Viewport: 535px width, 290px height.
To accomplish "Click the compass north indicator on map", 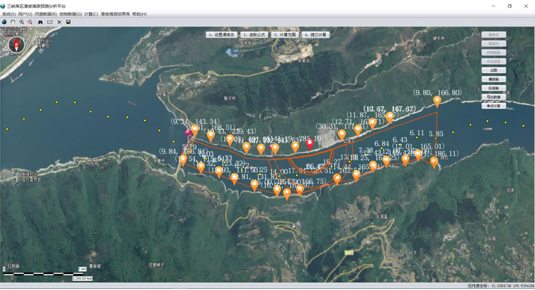I will click(17, 42).
